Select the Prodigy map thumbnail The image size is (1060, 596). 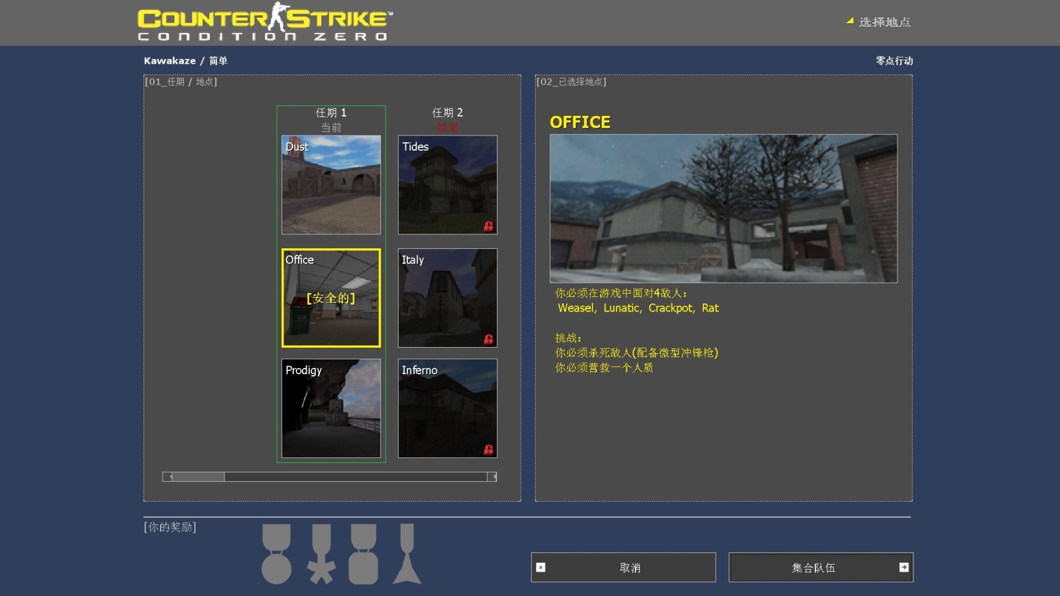[331, 408]
